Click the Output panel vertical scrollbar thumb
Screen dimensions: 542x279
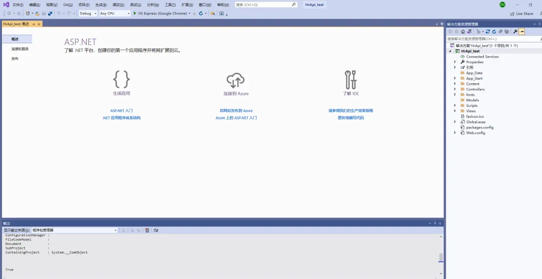(x=441, y=257)
